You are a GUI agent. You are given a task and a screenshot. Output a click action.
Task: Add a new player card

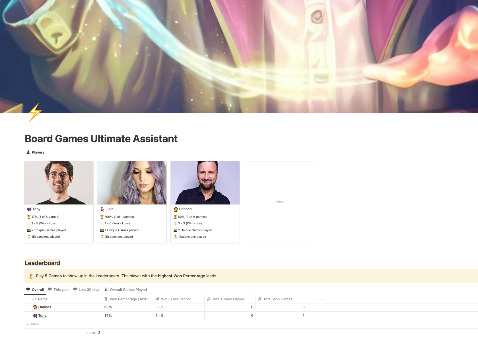coord(278,202)
